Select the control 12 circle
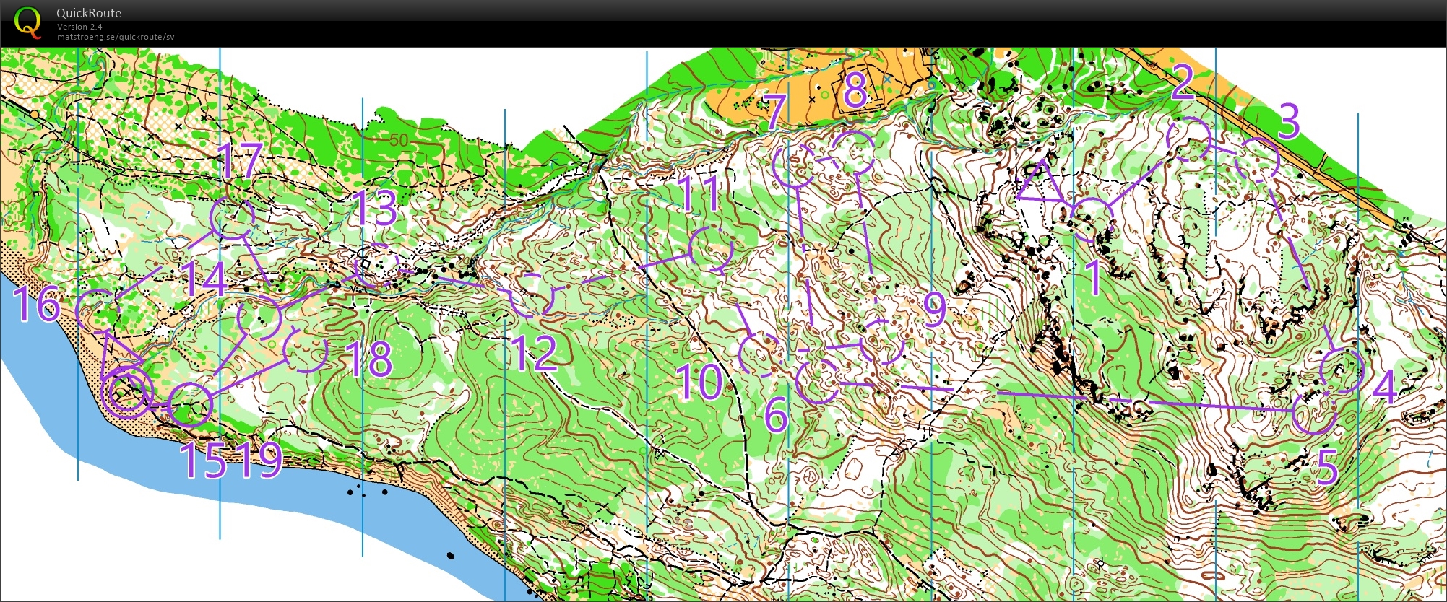This screenshot has width=1447, height=602. point(533,295)
